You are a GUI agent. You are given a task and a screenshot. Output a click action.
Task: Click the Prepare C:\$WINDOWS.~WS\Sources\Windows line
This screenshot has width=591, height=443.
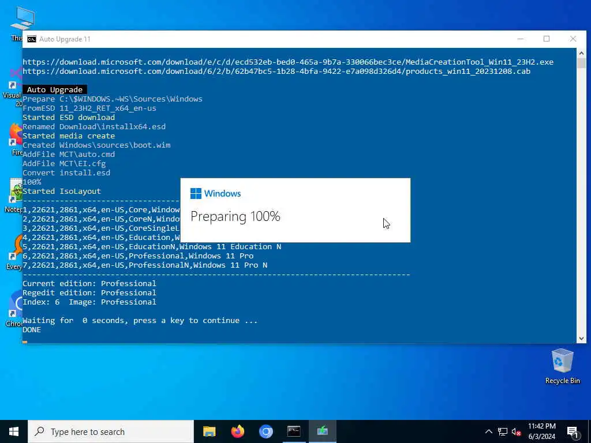(x=113, y=99)
